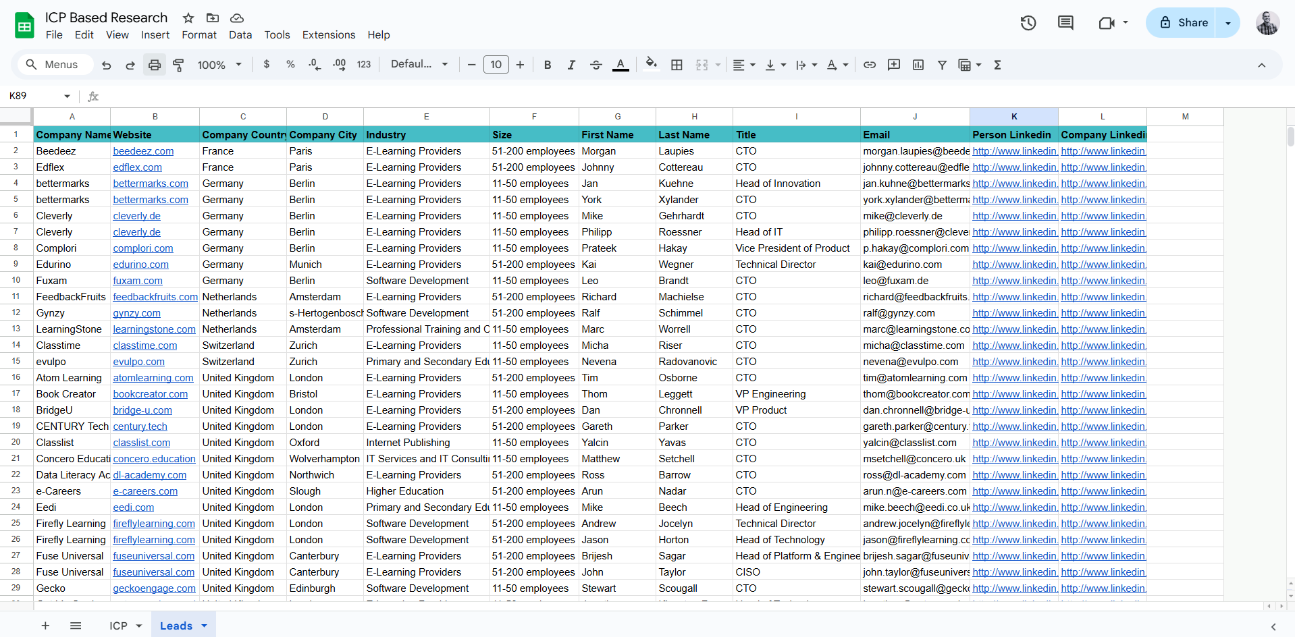Open the filter views dropdown

[978, 65]
